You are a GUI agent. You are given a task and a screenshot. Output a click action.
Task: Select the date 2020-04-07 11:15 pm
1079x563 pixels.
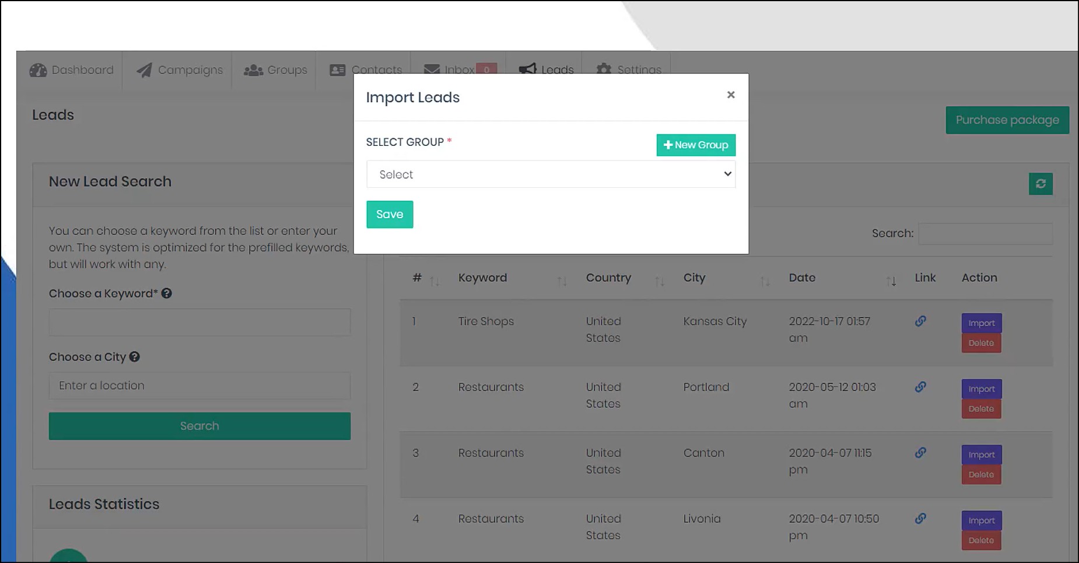click(x=831, y=461)
